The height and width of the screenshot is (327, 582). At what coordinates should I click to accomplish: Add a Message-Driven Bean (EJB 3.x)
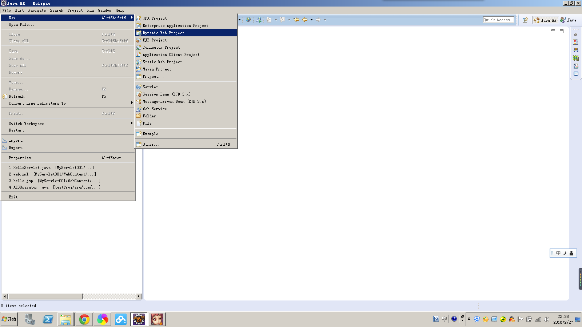click(186, 101)
